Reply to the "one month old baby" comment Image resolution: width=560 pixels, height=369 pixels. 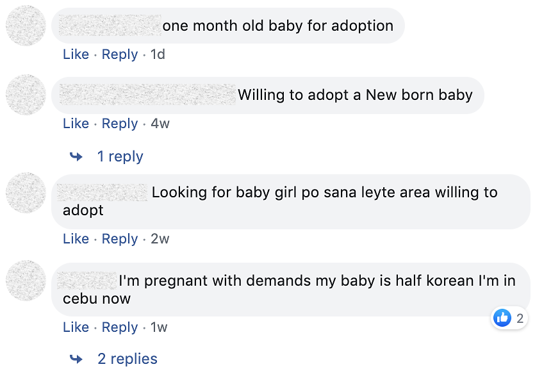[120, 54]
